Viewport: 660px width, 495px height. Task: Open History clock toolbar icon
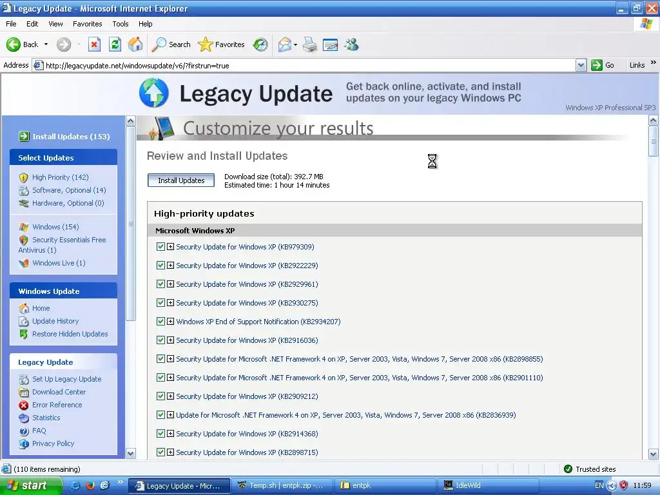click(260, 44)
